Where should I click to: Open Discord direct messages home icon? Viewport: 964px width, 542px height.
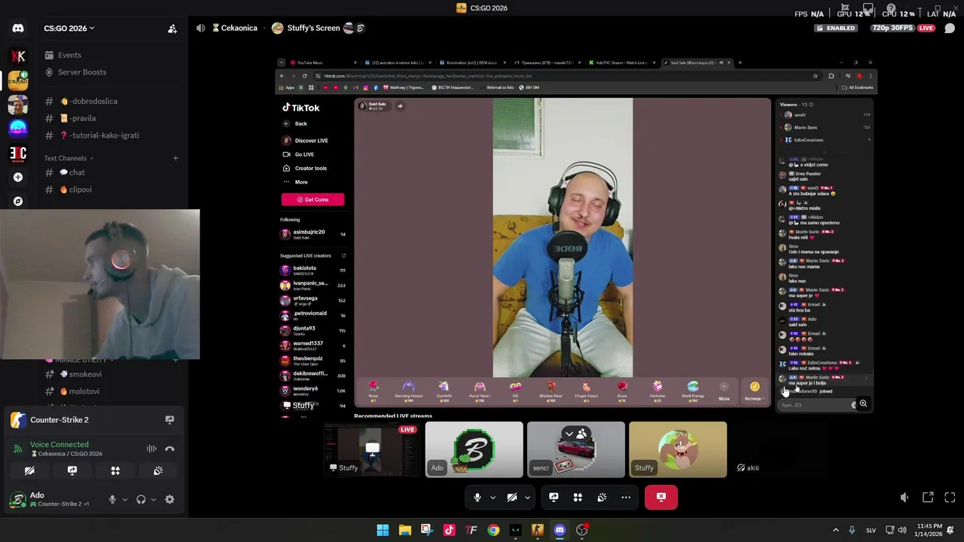pyautogui.click(x=18, y=29)
